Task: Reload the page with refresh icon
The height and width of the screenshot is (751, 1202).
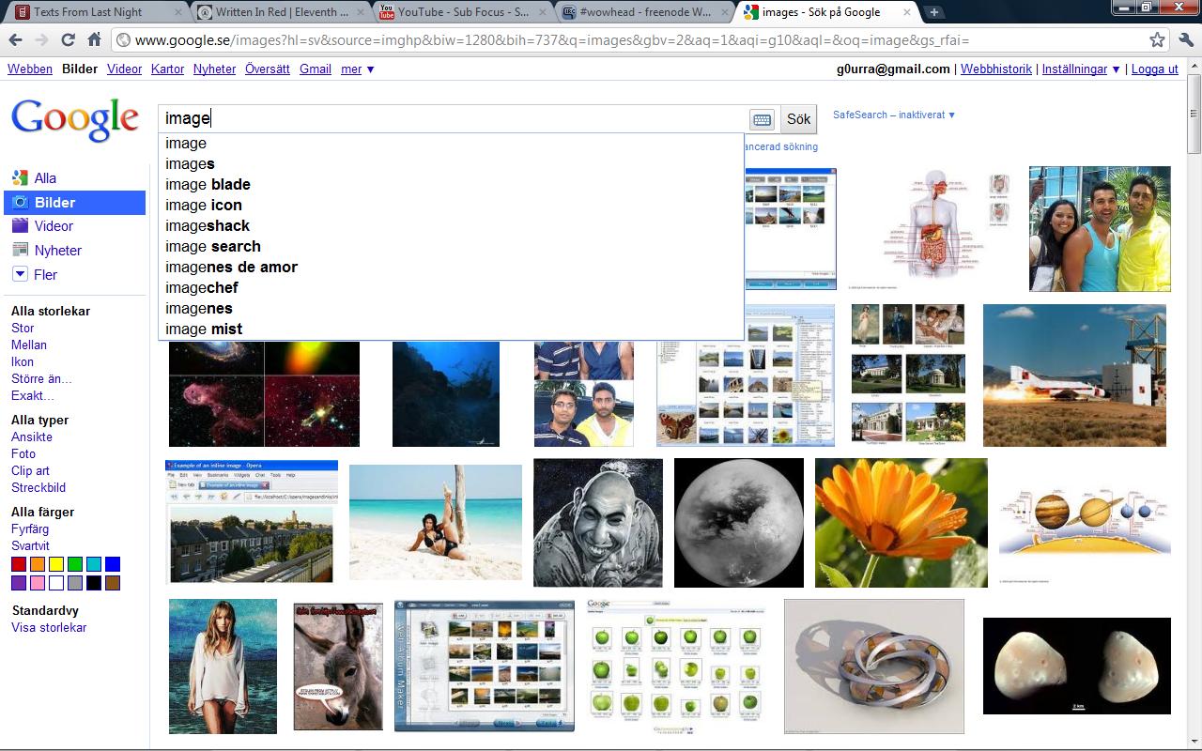Action: click(68, 40)
